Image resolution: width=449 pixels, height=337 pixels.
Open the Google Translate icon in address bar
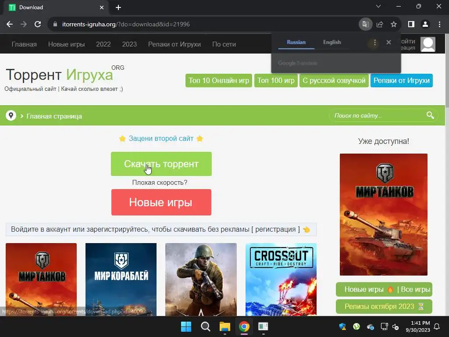click(365, 25)
